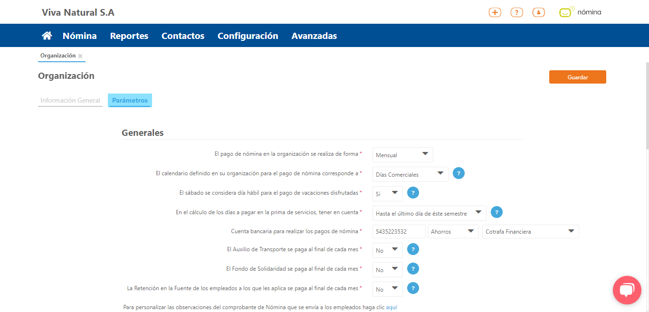This screenshot has height=312, width=649.
Task: Open the Reportes menu
Action: (129, 36)
